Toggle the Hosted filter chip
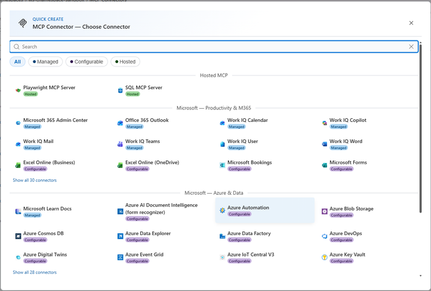 pos(125,62)
